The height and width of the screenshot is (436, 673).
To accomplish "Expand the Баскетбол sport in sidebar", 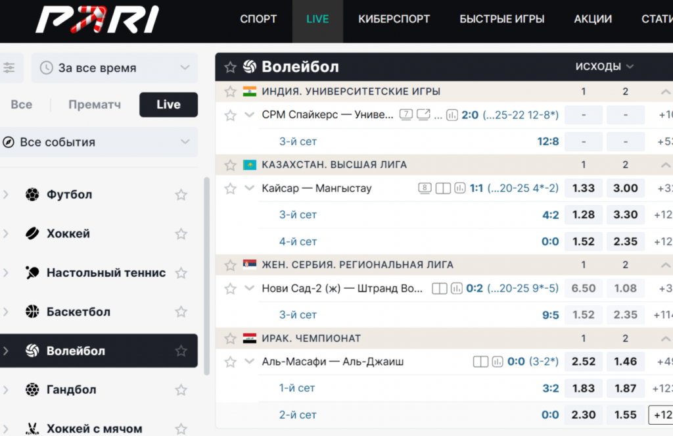I will [x=6, y=312].
